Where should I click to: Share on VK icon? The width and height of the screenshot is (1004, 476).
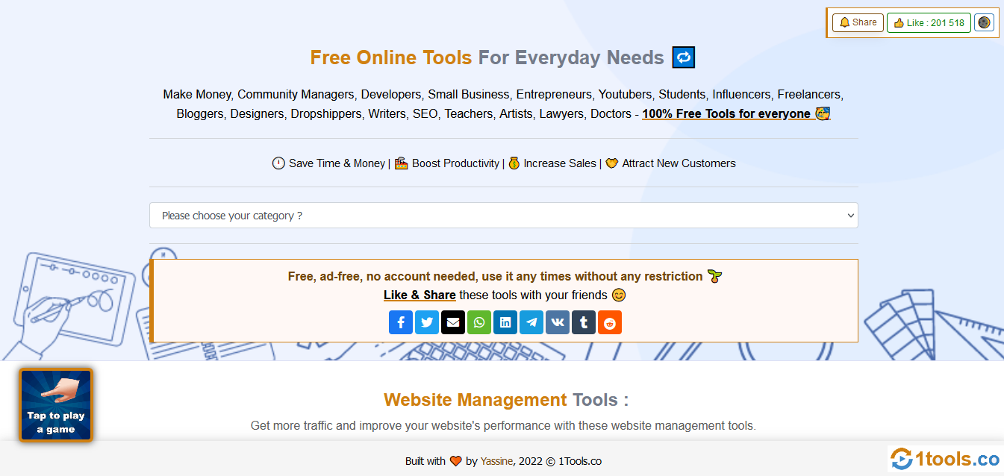point(558,322)
